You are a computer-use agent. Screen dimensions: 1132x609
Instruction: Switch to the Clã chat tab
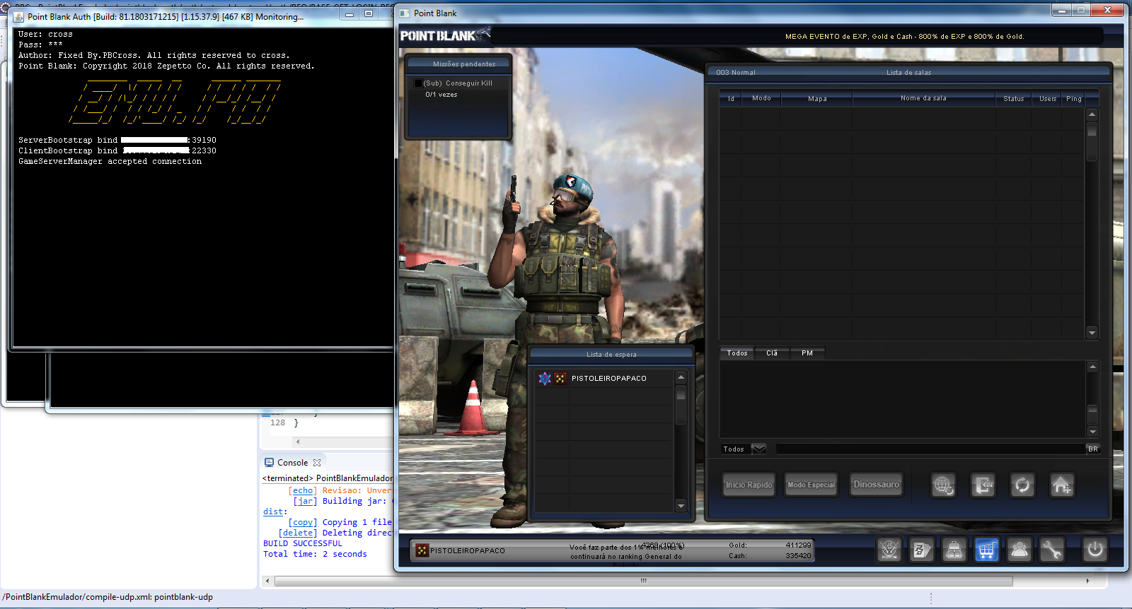point(772,353)
